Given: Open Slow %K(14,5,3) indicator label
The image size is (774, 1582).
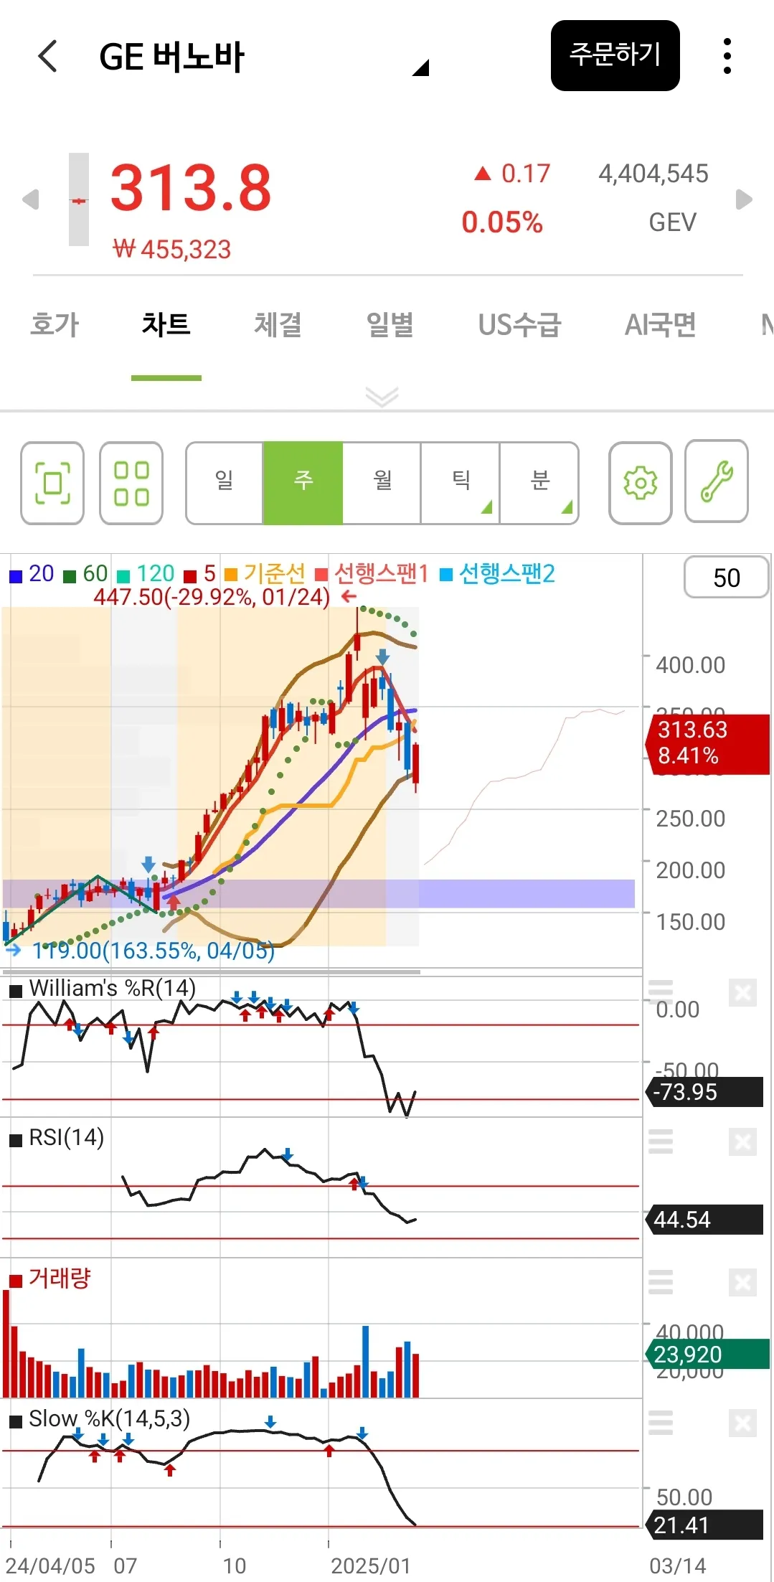Looking at the screenshot, I should click(109, 1419).
